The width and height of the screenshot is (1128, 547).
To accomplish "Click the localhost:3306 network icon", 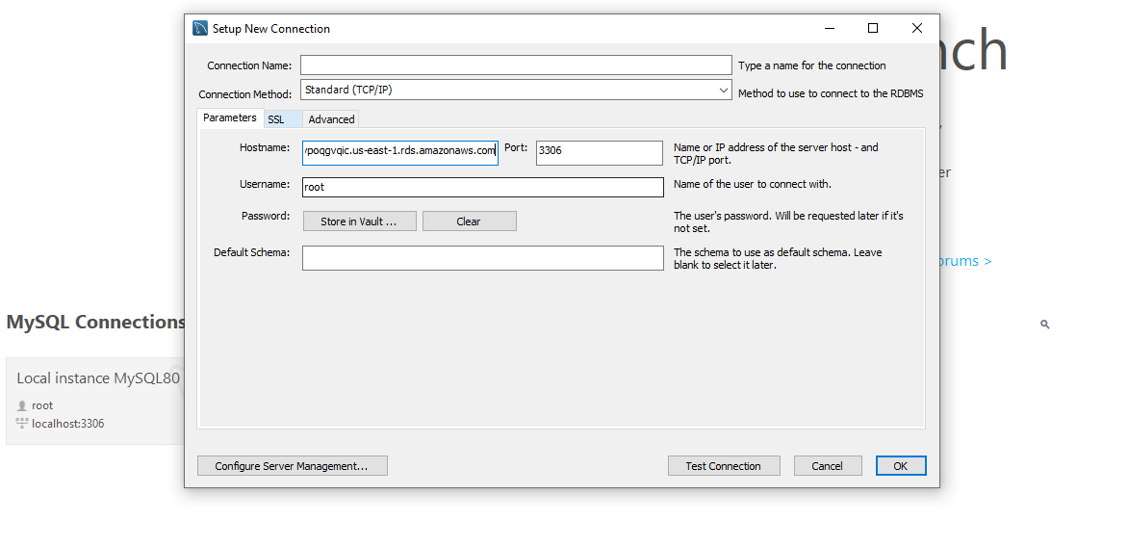I will click(21, 423).
